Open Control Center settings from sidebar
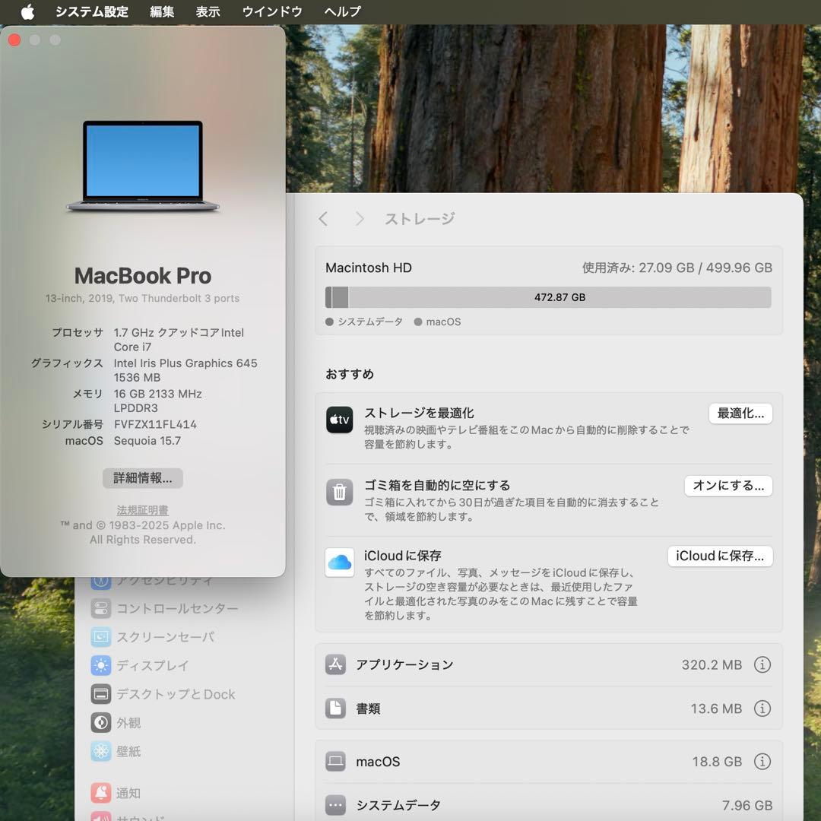821x821 pixels. point(191,608)
